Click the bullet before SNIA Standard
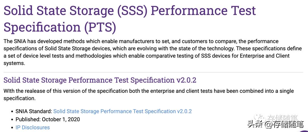 pos(12,112)
